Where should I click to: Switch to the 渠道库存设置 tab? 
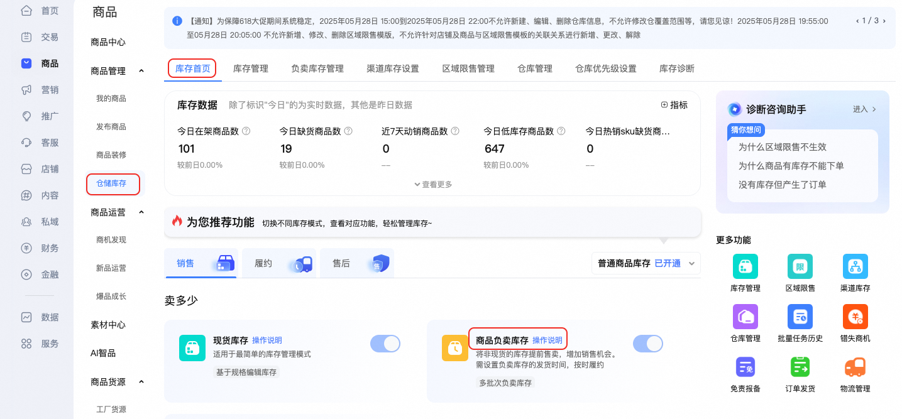tap(393, 68)
